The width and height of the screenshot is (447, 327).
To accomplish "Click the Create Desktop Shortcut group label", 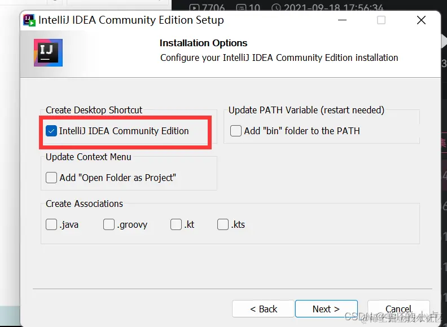I will [94, 111].
